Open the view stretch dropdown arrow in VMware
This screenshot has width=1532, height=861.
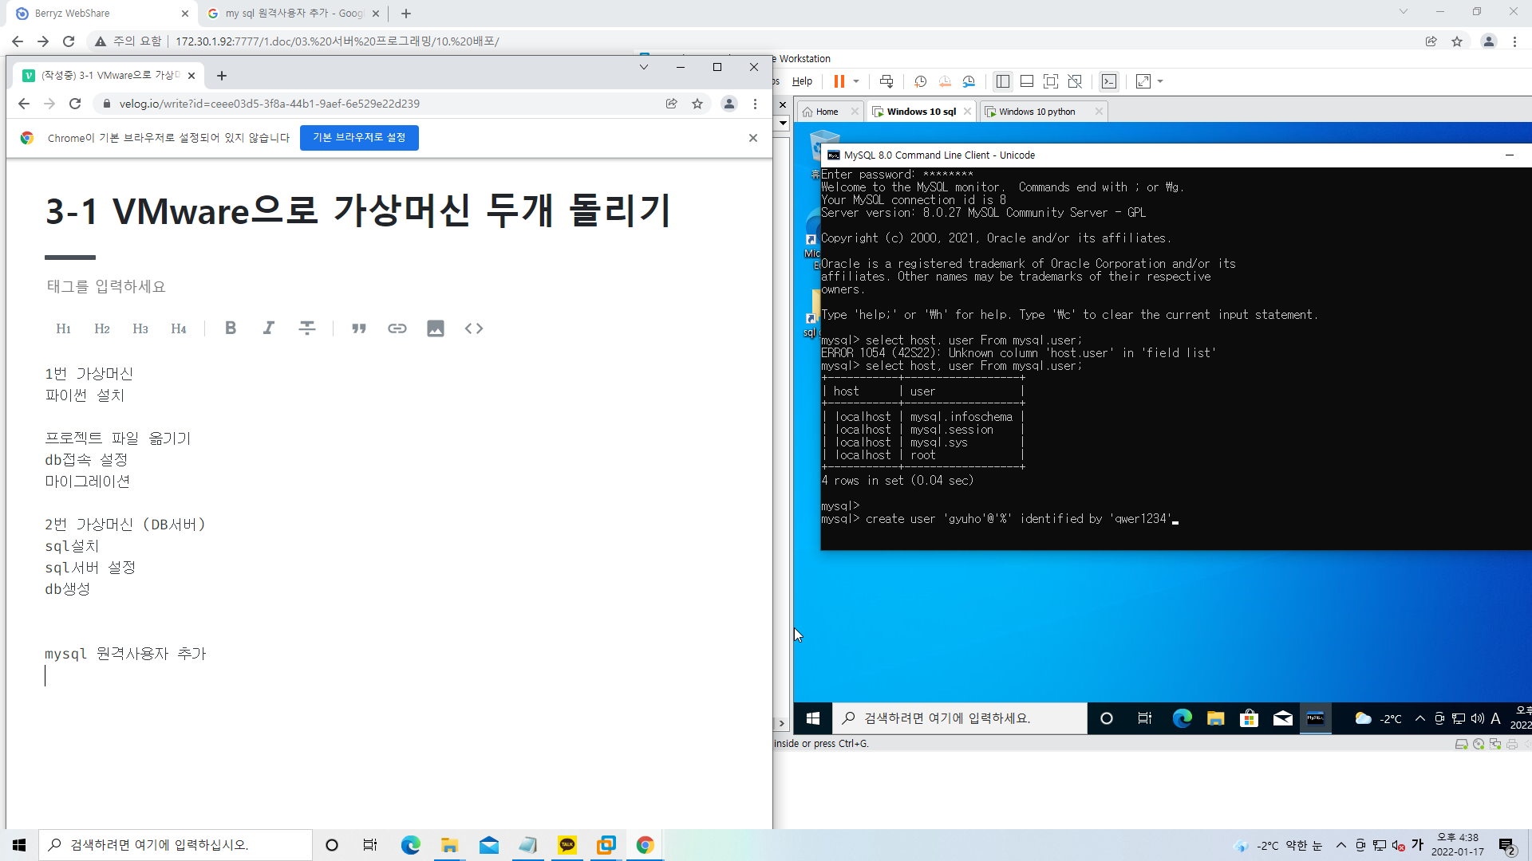point(1160,81)
